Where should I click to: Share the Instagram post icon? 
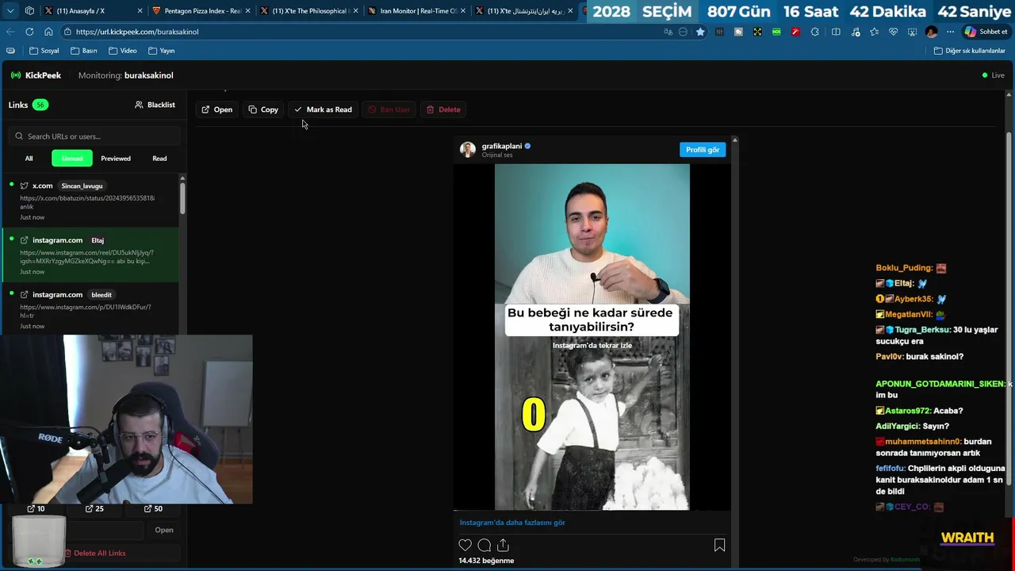pos(503,545)
